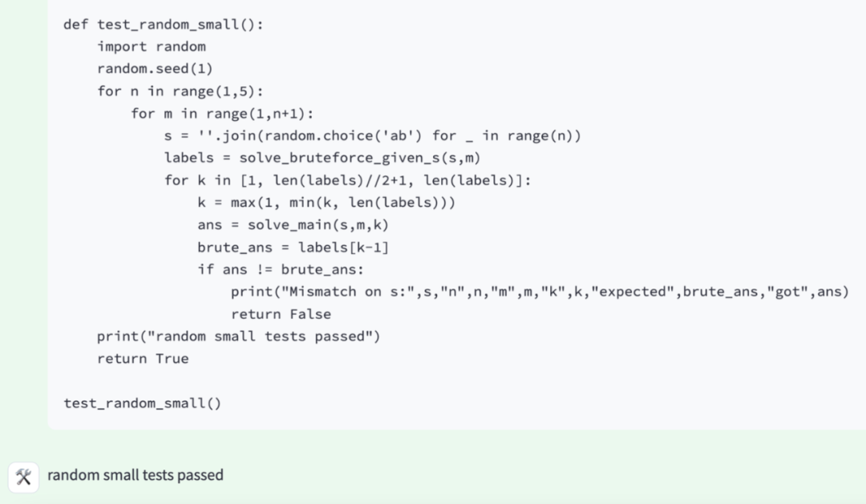Click the final 'test_random_small()' call line

[x=143, y=404]
